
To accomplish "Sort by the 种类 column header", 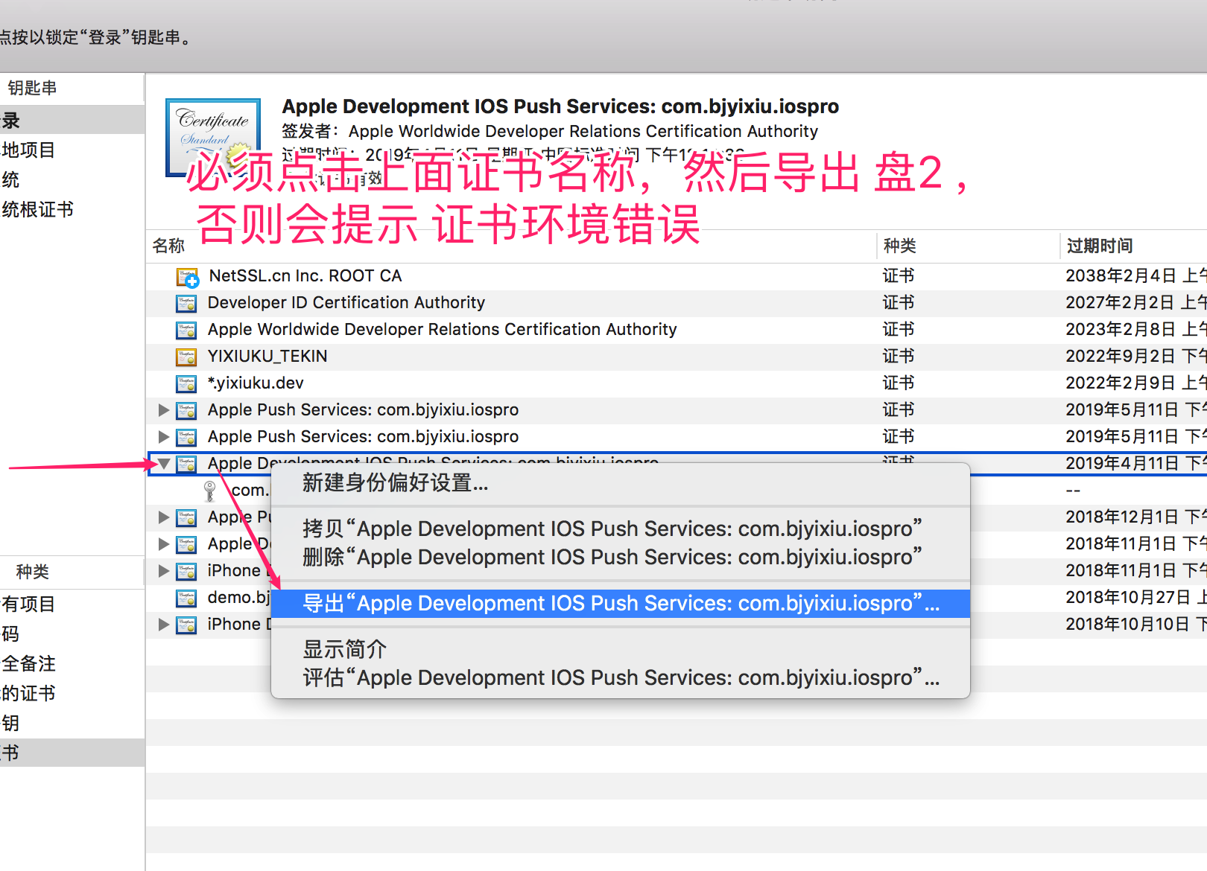I will point(967,246).
